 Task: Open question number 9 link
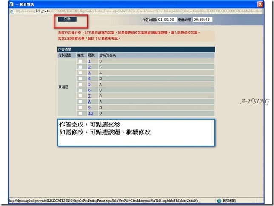(x=89, y=108)
